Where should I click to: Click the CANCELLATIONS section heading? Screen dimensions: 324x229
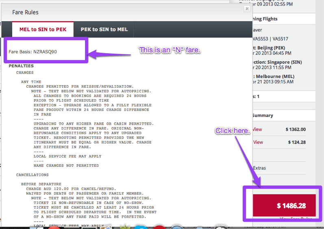click(32, 175)
